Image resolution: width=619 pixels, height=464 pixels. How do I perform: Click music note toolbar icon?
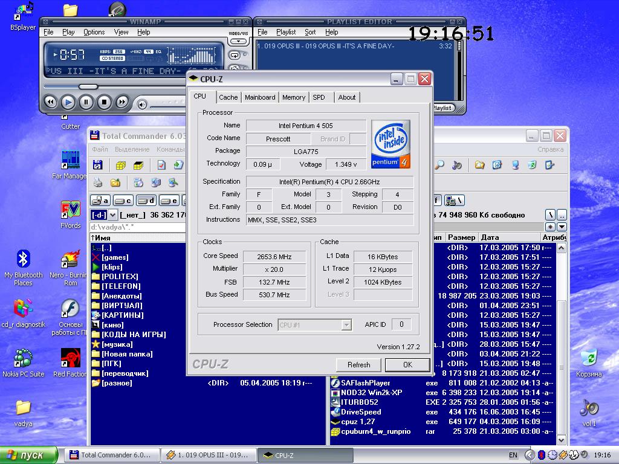tap(457, 165)
